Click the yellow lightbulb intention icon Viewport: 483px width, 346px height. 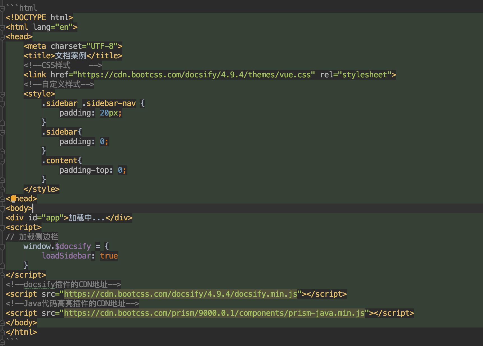pos(13,199)
